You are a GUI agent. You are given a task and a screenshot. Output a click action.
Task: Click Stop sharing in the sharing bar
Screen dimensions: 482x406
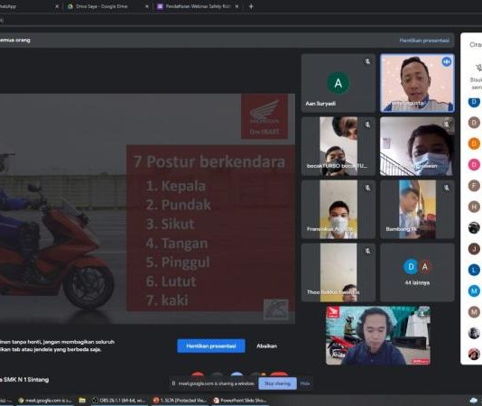[x=277, y=383]
